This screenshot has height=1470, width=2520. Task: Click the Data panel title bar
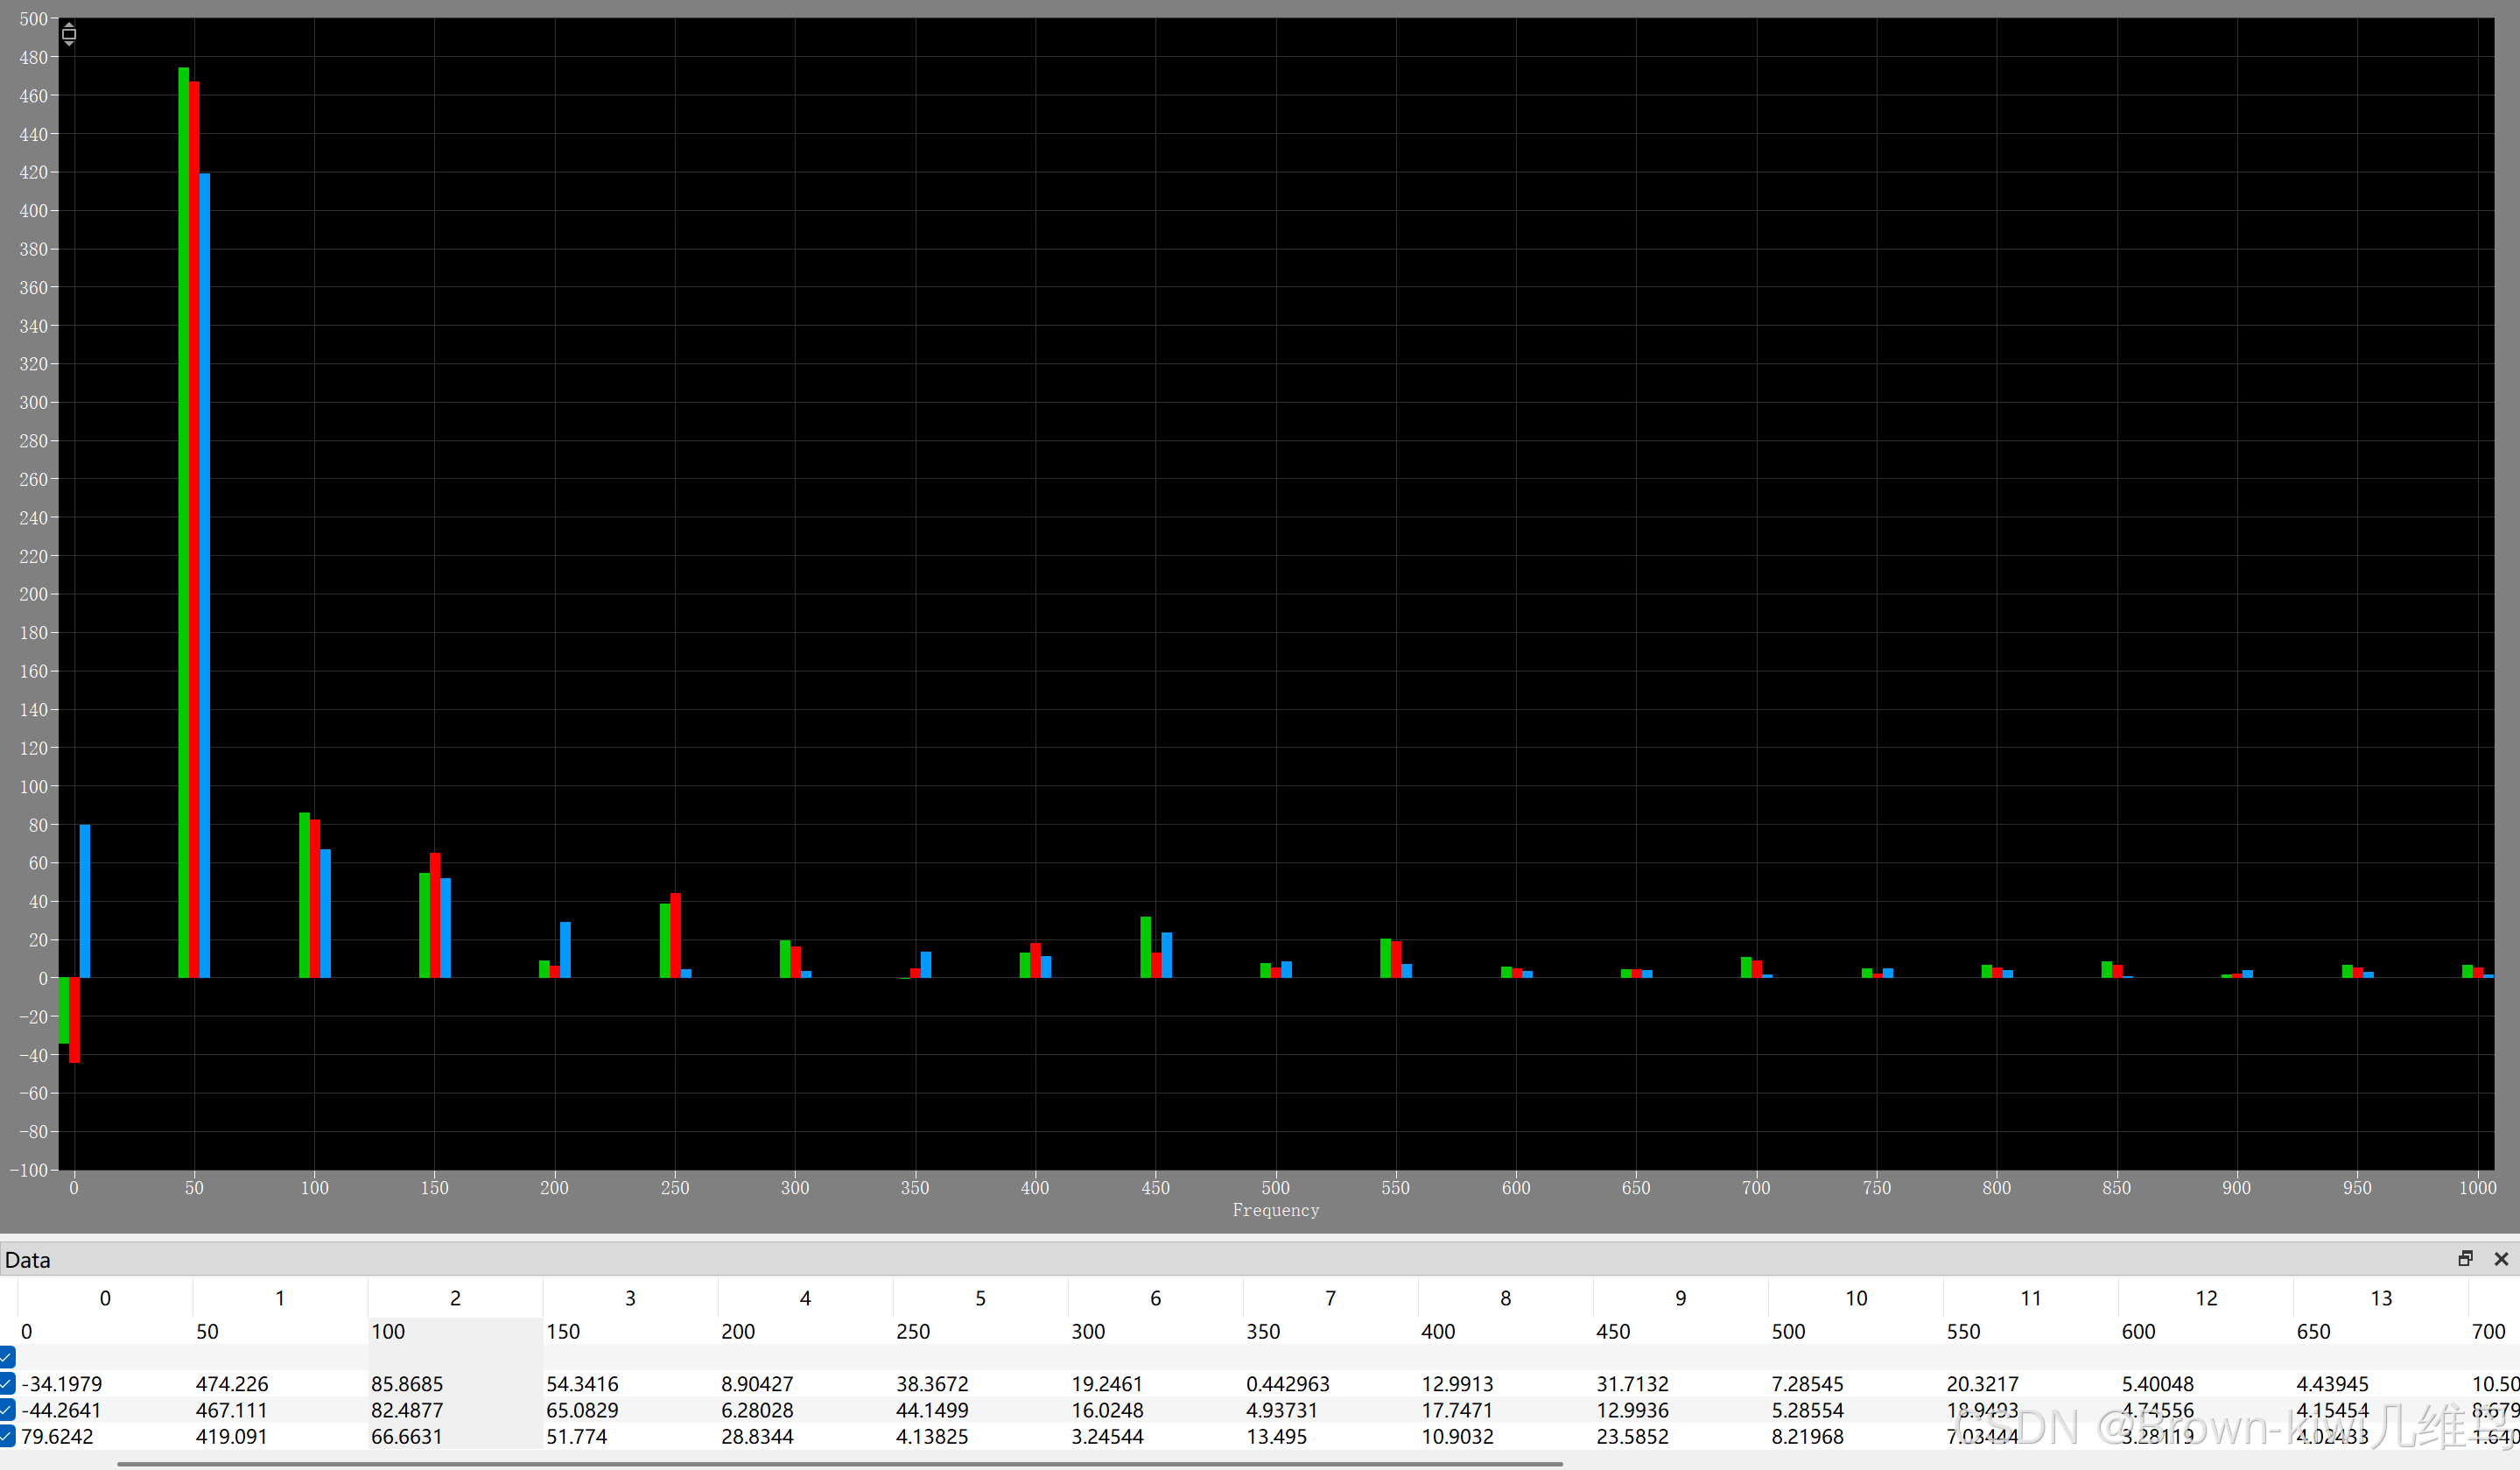[x=1200, y=1259]
